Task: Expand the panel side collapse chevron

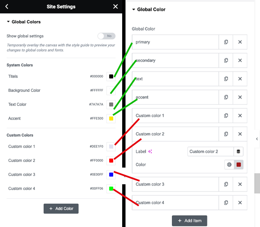Action: (257, 139)
